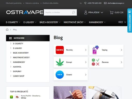Expand sidebar ALKOHOL chevron
The image size is (132, 99).
11,67
